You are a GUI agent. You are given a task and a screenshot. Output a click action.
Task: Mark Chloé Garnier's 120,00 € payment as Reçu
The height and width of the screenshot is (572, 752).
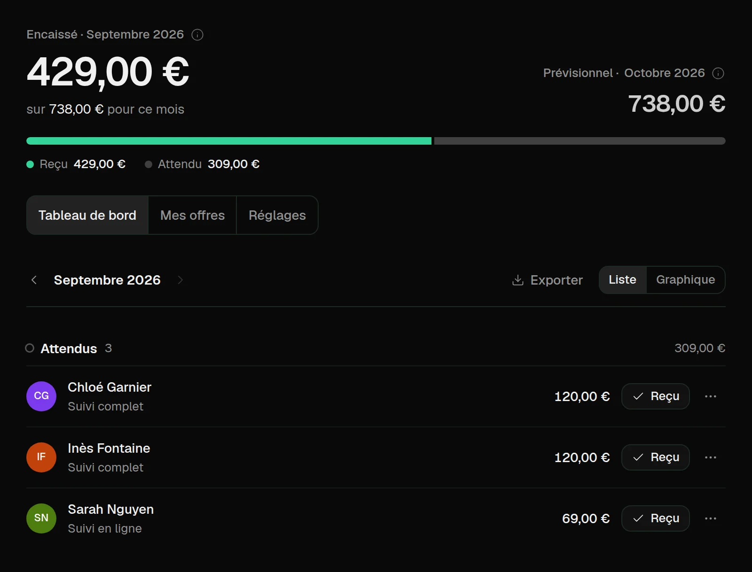(656, 396)
